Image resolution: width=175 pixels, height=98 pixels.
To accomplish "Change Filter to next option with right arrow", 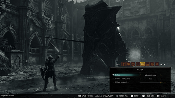I will pos(161,75).
